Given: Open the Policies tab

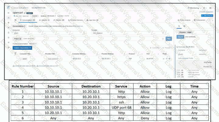Looking at the screenshot, I should (x=59, y=20).
